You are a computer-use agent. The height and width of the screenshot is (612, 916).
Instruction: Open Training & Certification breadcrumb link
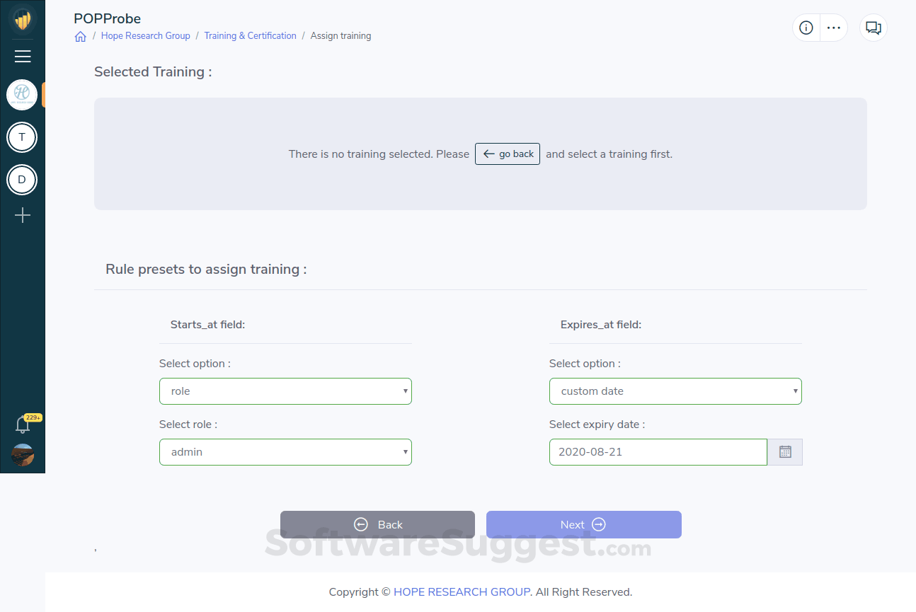click(251, 35)
